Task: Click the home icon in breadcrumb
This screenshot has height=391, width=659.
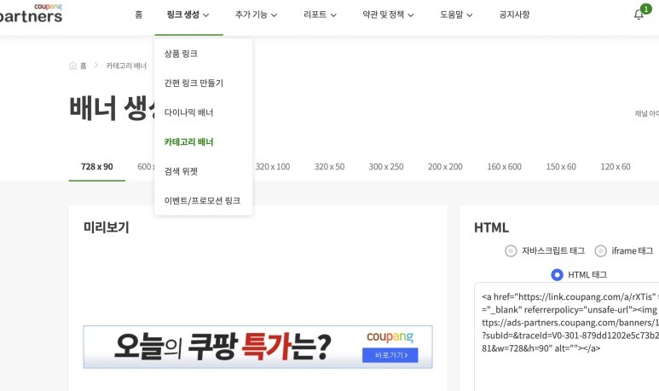Action: coord(72,66)
